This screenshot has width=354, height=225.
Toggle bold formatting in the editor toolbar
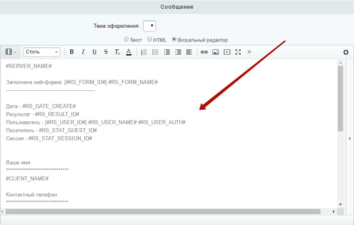[72, 52]
